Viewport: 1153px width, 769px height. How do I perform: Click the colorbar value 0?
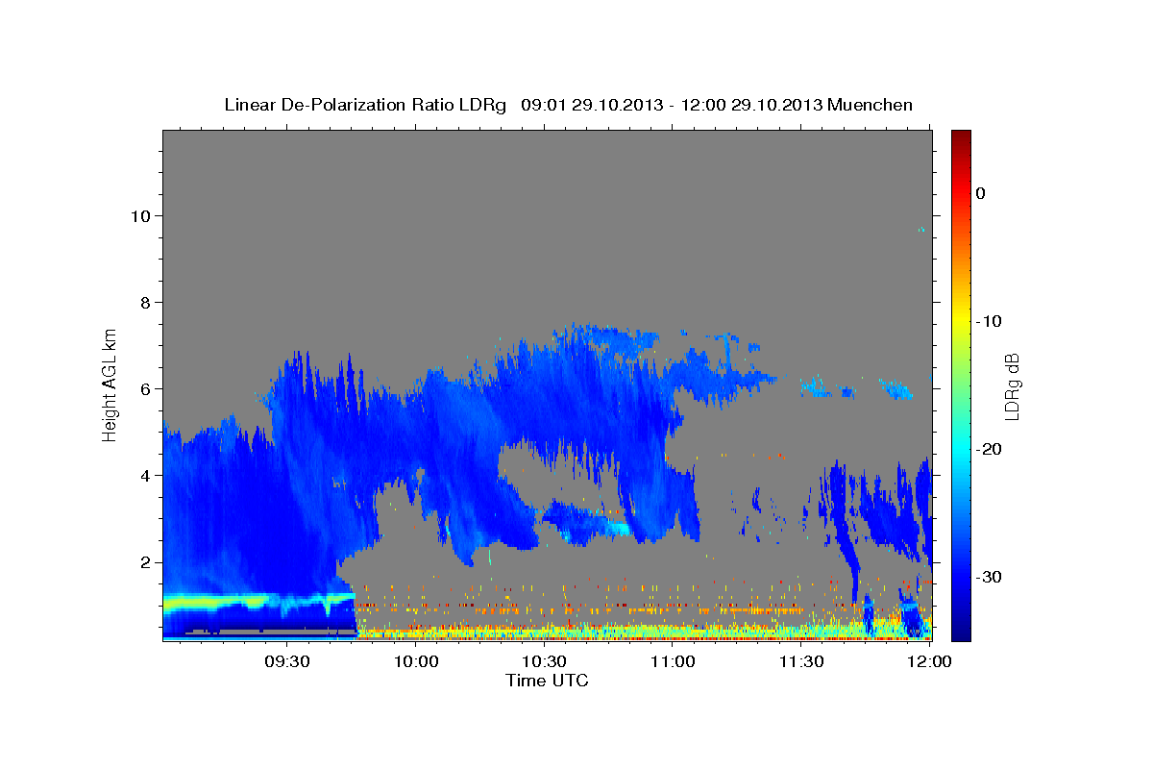click(980, 193)
